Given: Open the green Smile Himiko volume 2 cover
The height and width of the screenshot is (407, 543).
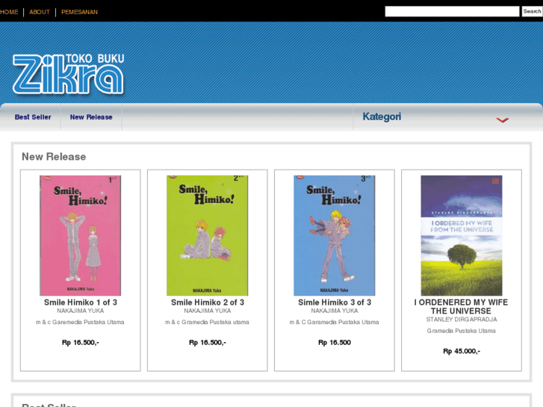Looking at the screenshot, I should point(207,235).
